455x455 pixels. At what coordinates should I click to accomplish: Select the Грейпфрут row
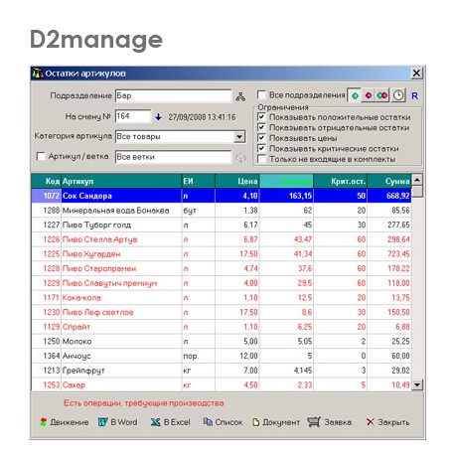click(222, 371)
